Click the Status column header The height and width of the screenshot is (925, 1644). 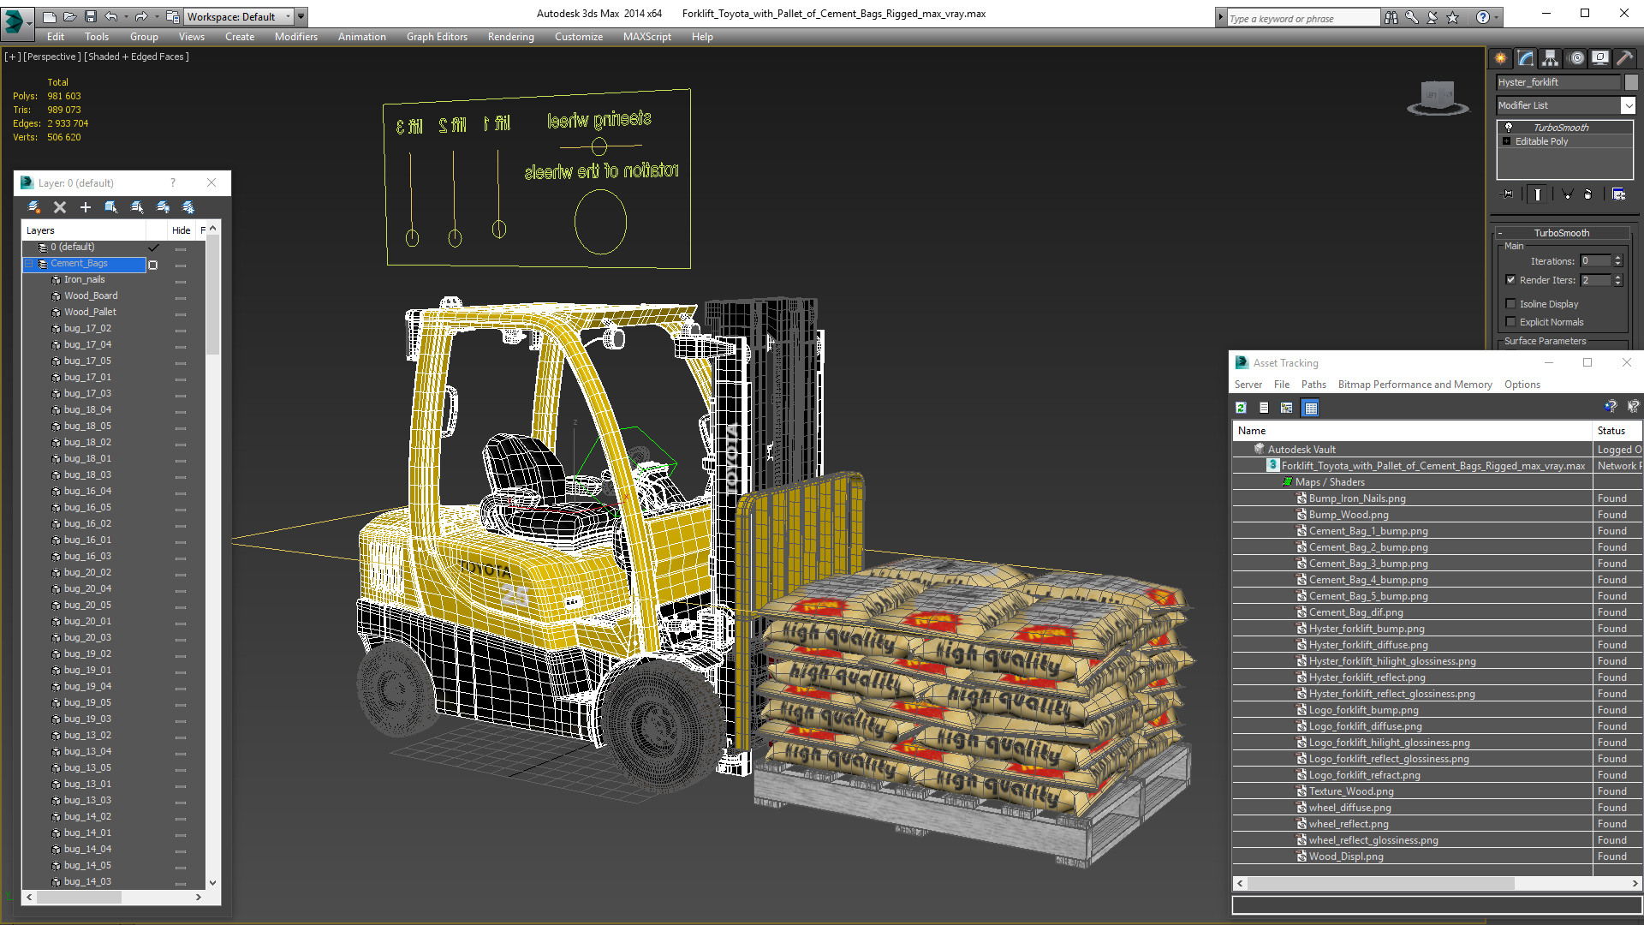coord(1616,431)
